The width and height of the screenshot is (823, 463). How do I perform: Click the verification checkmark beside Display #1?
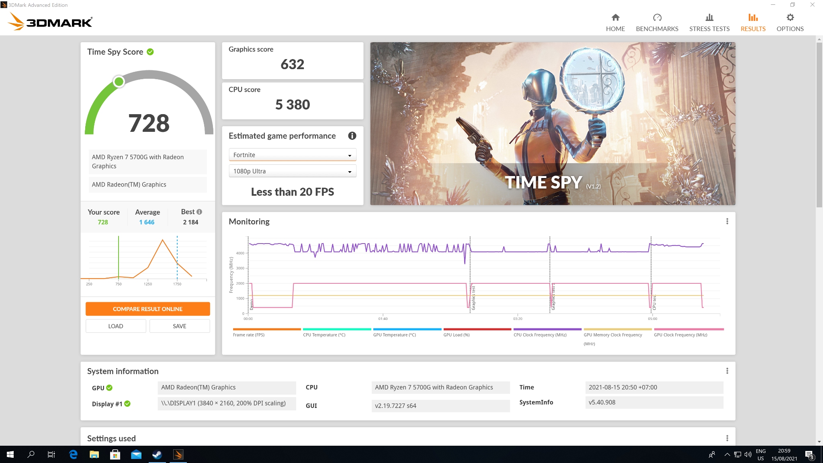point(128,404)
